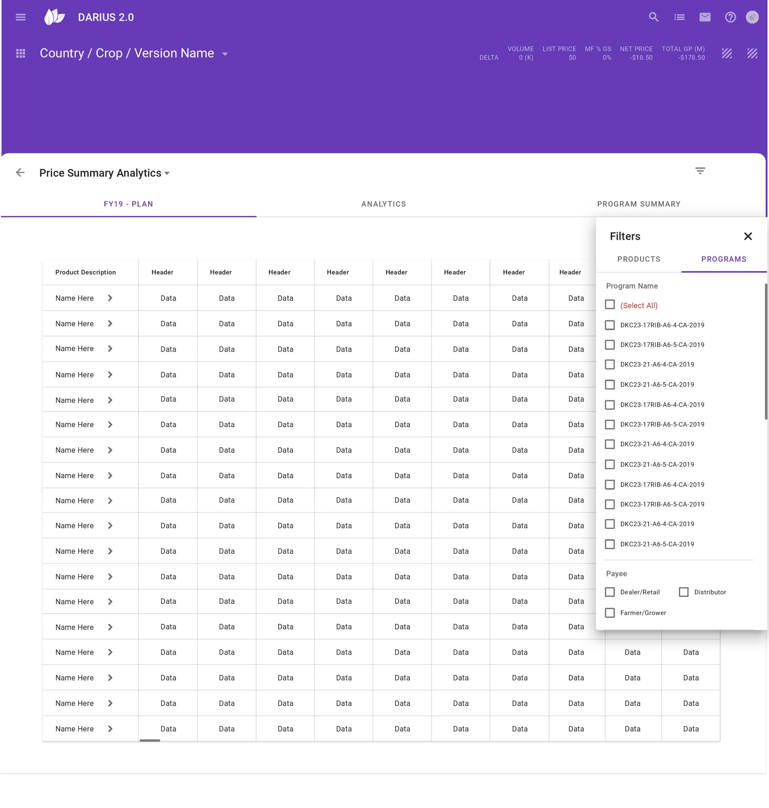
Task: Switch to the Analytics tab
Action: (x=383, y=204)
